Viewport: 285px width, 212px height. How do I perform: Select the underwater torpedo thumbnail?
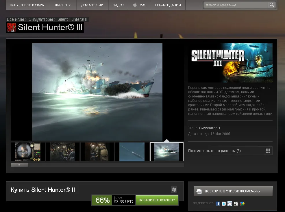(x=132, y=152)
